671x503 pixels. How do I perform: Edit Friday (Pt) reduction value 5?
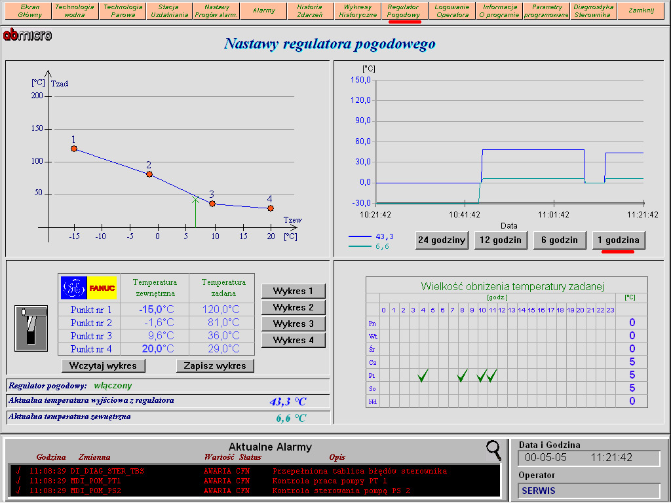tap(632, 375)
